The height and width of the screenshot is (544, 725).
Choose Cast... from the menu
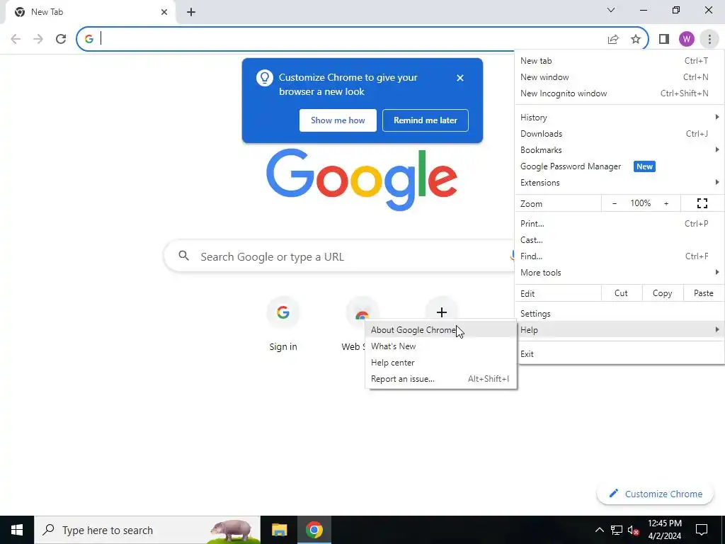[620, 240]
